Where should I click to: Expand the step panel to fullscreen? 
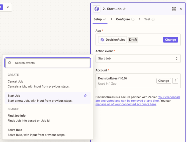click(174, 9)
